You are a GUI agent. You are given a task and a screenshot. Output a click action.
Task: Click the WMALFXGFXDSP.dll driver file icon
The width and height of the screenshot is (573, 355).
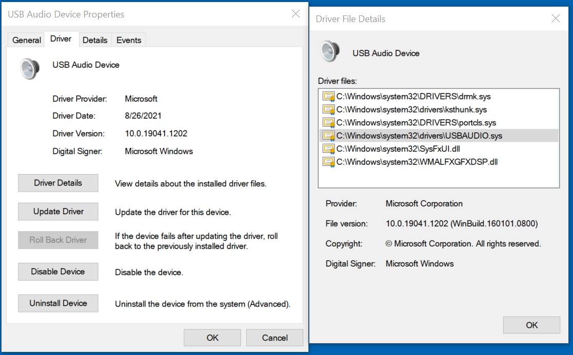click(x=328, y=162)
